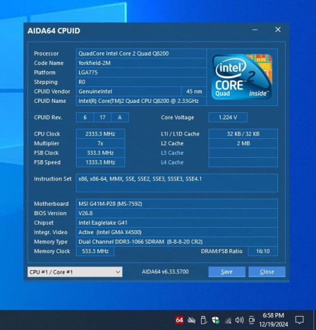Open the OneDrive cloud tray icon
Image resolution: width=316 pixels, height=330 pixels.
(x=191, y=321)
